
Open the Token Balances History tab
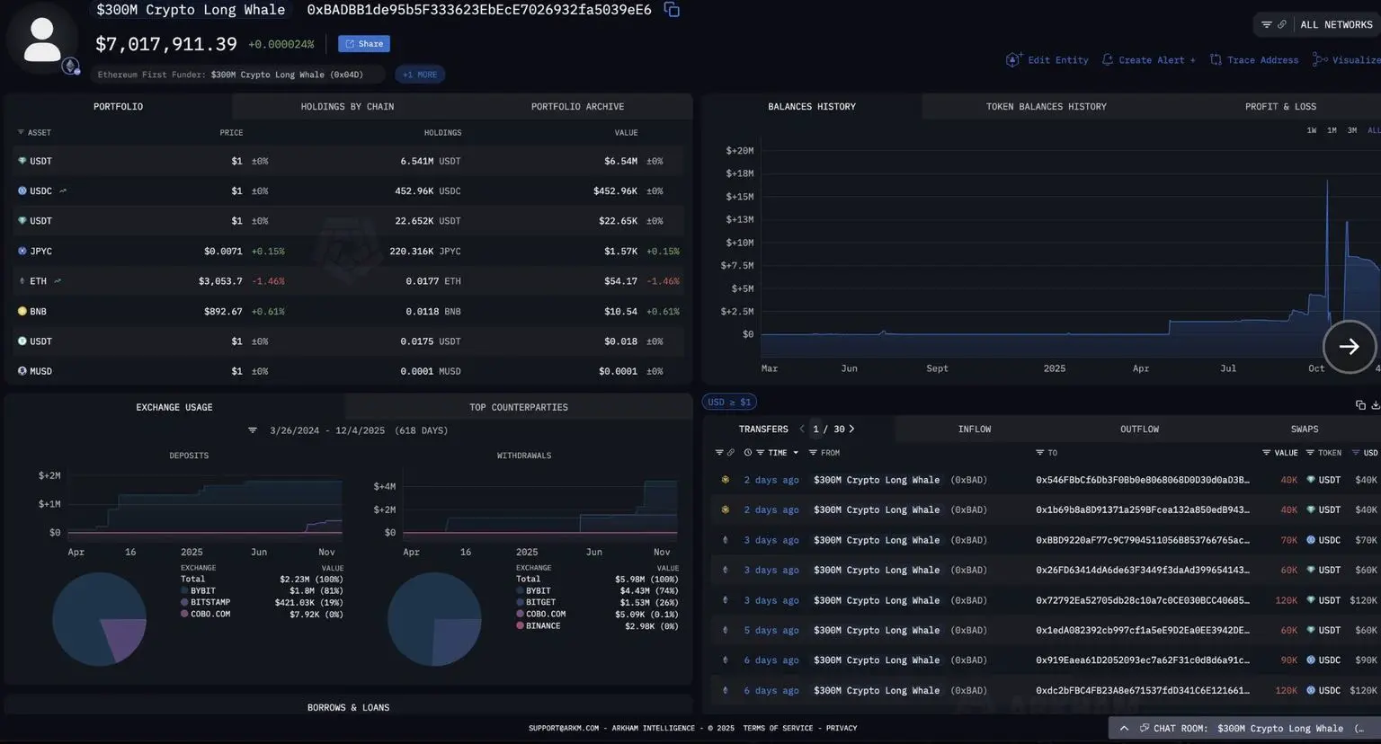(x=1046, y=107)
